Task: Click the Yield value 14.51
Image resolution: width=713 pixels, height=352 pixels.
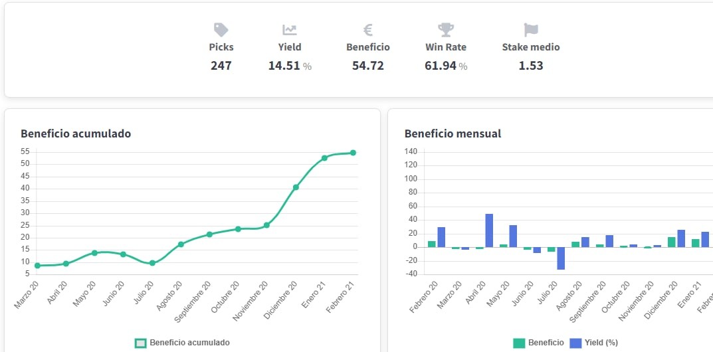Action: tap(284, 66)
